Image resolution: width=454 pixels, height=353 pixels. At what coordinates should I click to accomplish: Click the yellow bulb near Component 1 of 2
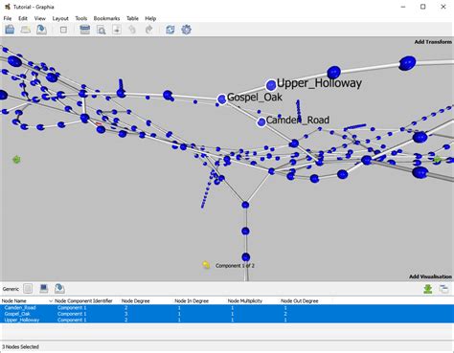pos(206,265)
